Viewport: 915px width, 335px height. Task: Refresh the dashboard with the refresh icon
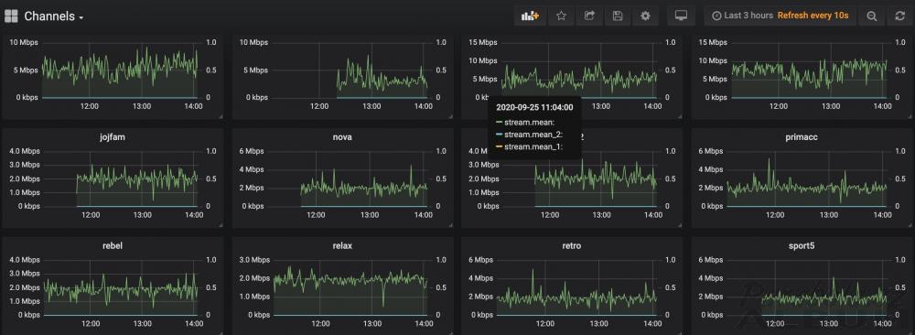coord(899,16)
